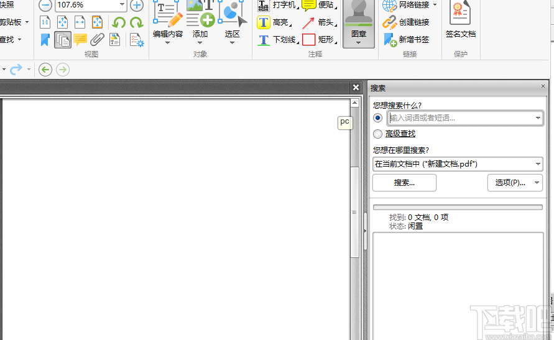Open the content pane icon
Viewport: 554px width, 340px height.
[114, 40]
